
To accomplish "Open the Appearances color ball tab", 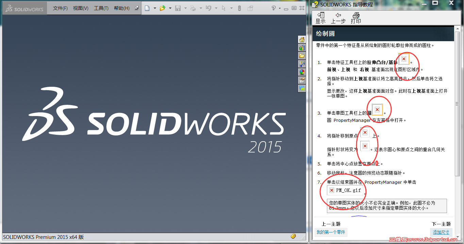I will click(x=302, y=72).
